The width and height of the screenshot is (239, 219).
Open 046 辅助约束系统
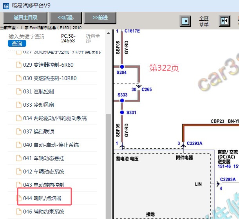(x=43, y=212)
